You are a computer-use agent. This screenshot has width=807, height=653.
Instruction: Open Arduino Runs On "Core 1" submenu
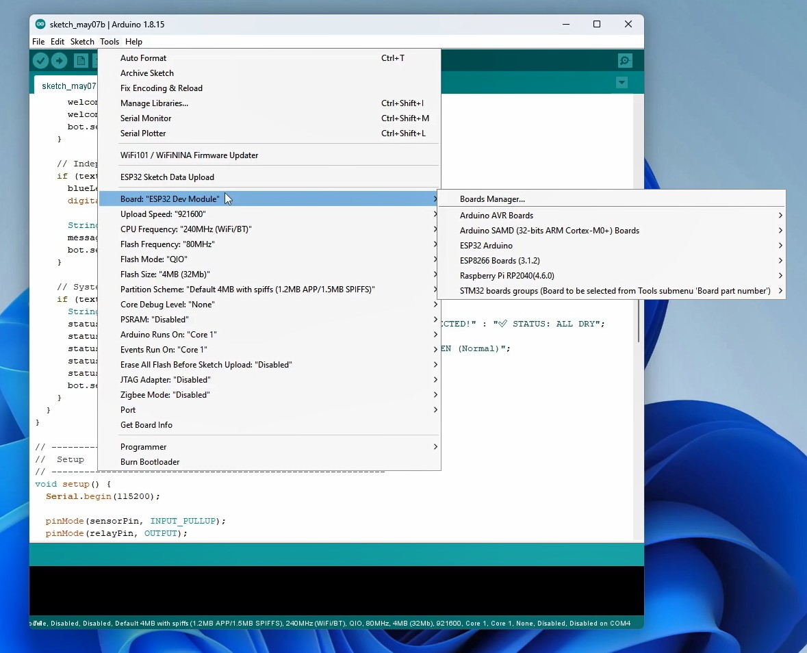(269, 335)
